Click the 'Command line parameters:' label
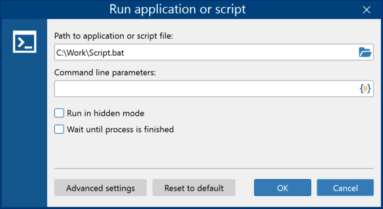Viewport: 383px width, 209px height. click(105, 73)
